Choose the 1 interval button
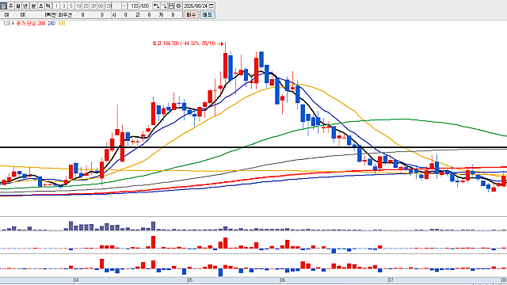The height and width of the screenshot is (285, 507). pos(56,6)
